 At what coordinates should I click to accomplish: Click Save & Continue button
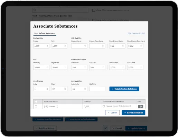coord(133,112)
